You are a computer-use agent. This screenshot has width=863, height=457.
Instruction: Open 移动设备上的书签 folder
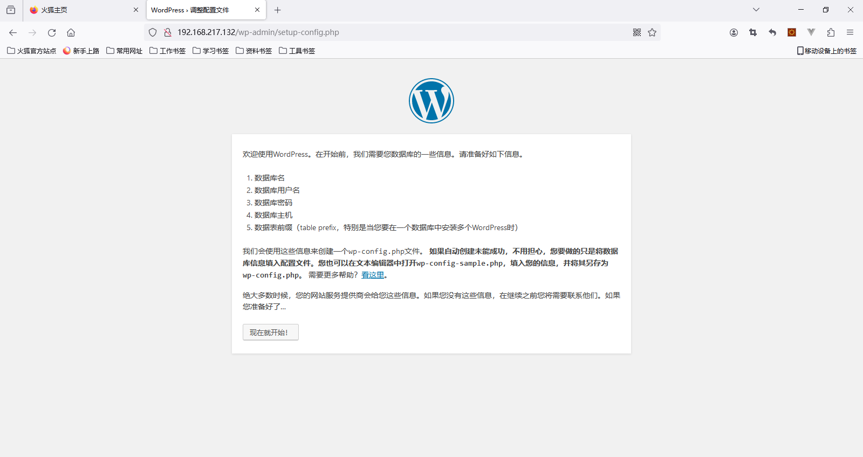827,51
